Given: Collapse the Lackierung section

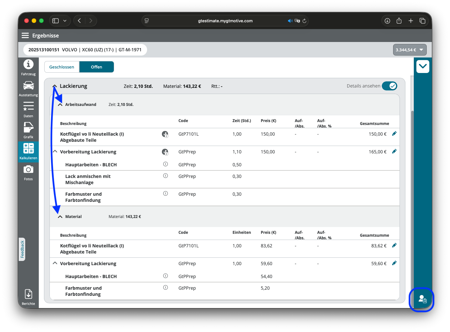Looking at the screenshot, I should (x=55, y=86).
